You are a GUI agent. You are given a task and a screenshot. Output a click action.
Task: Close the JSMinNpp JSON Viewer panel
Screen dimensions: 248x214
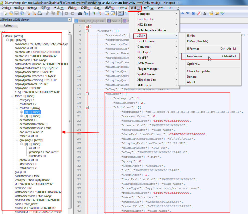click(70, 20)
